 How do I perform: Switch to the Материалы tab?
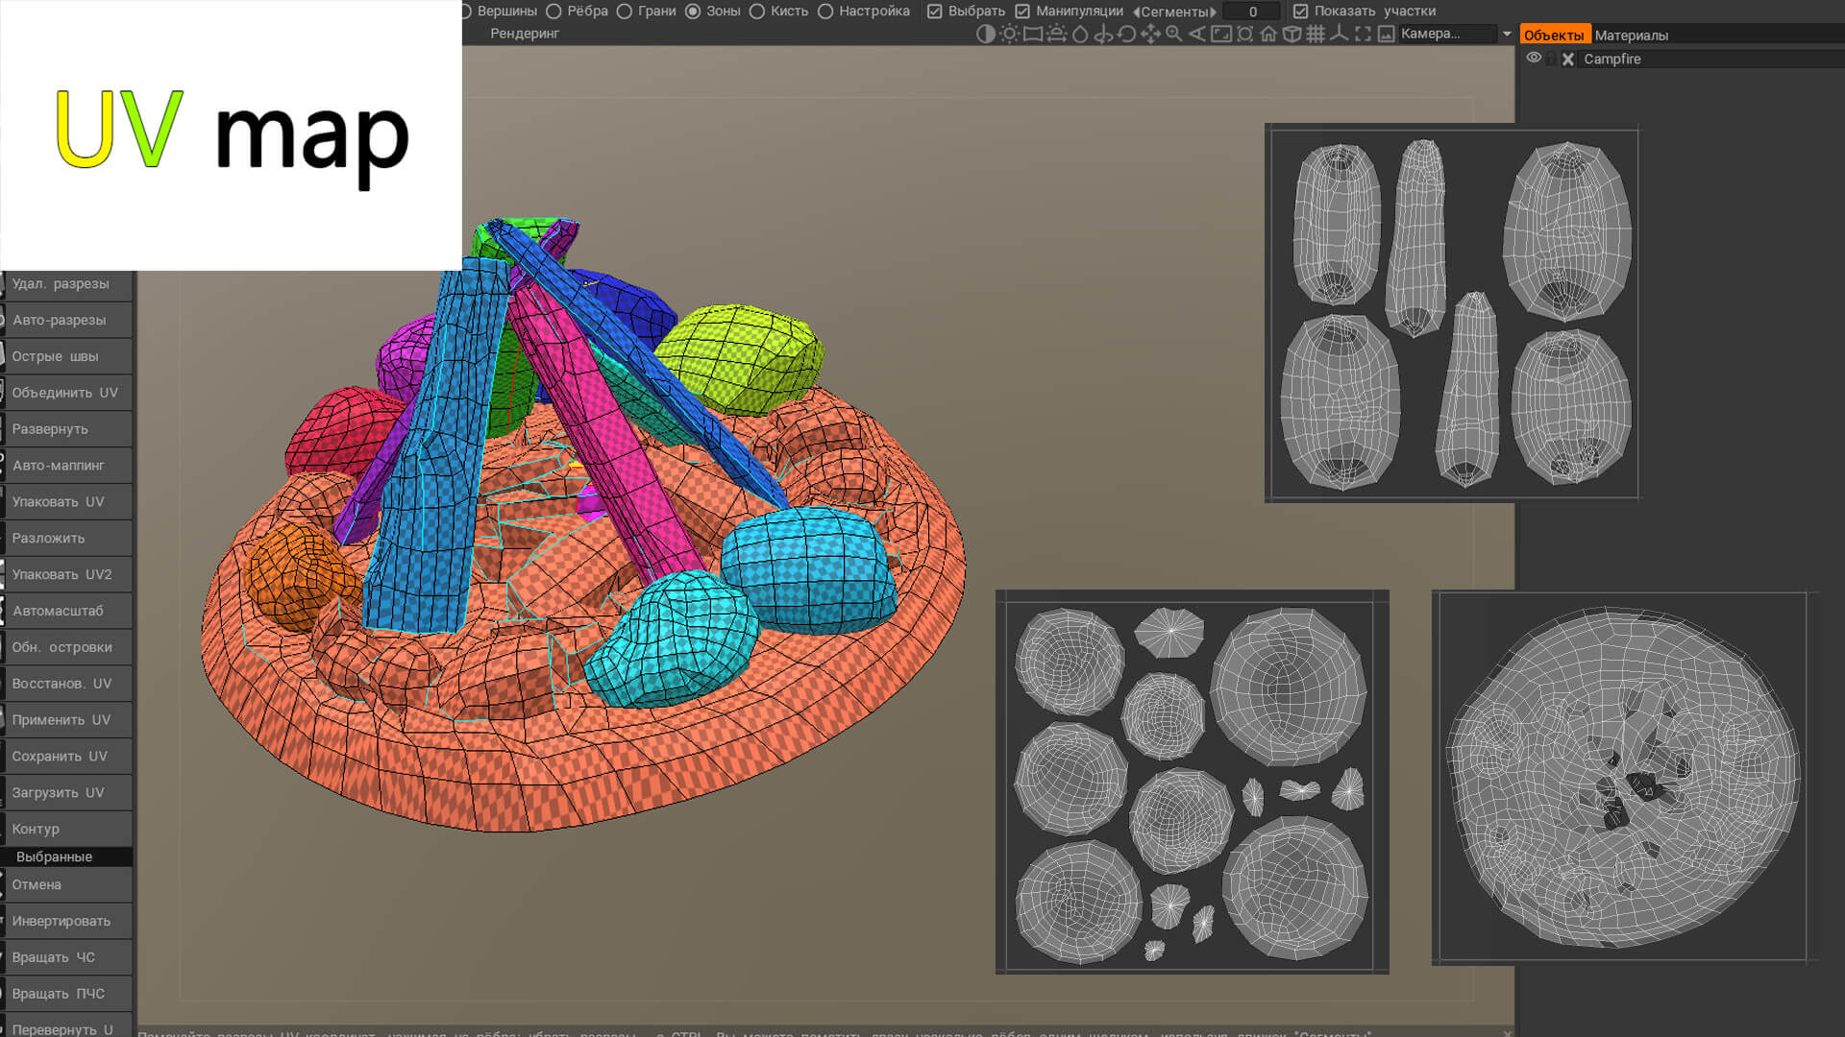pos(1631,36)
